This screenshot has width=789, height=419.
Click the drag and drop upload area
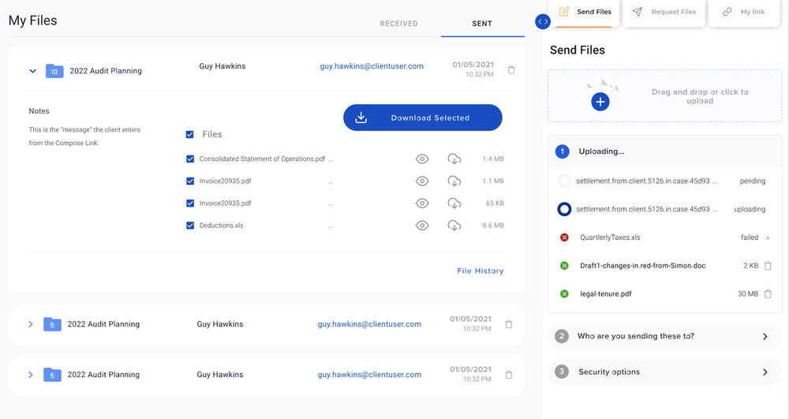[699, 96]
